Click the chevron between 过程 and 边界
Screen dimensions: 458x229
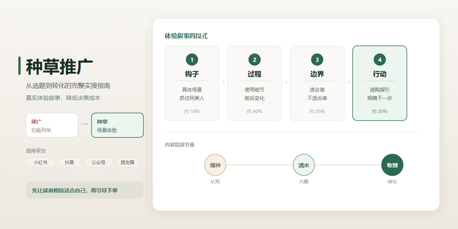click(286, 82)
